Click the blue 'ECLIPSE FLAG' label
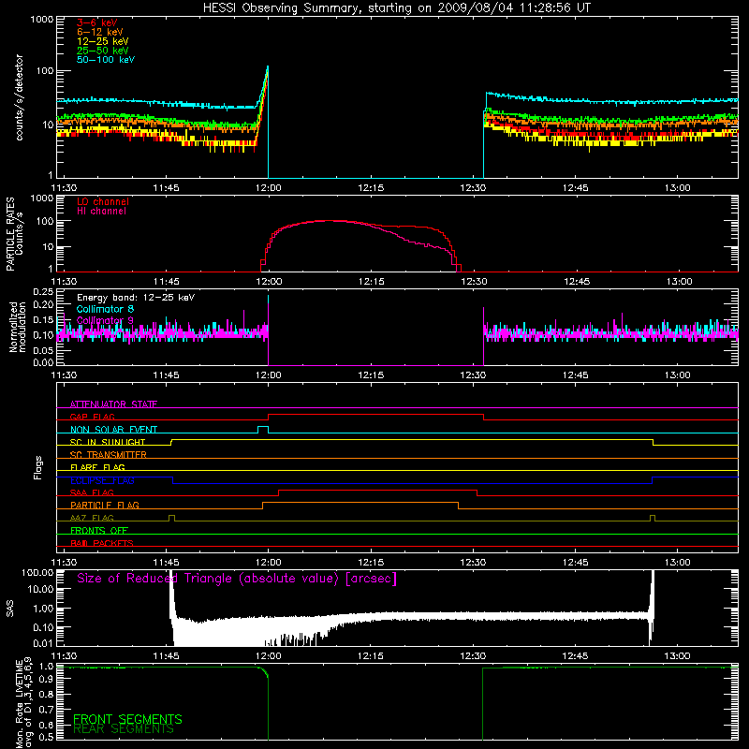Viewport: 749px width, 749px height. coord(102,480)
